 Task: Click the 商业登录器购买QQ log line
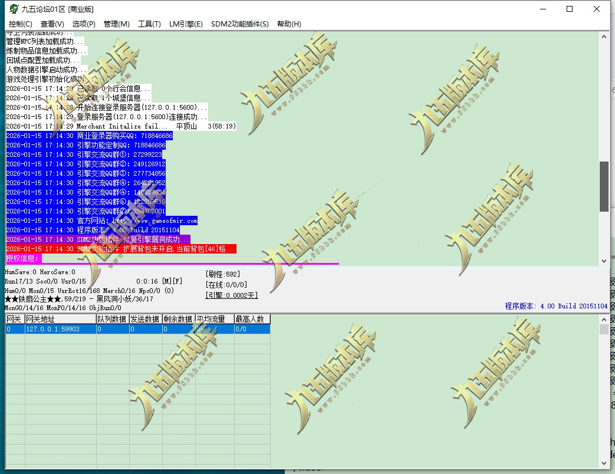tap(90, 136)
